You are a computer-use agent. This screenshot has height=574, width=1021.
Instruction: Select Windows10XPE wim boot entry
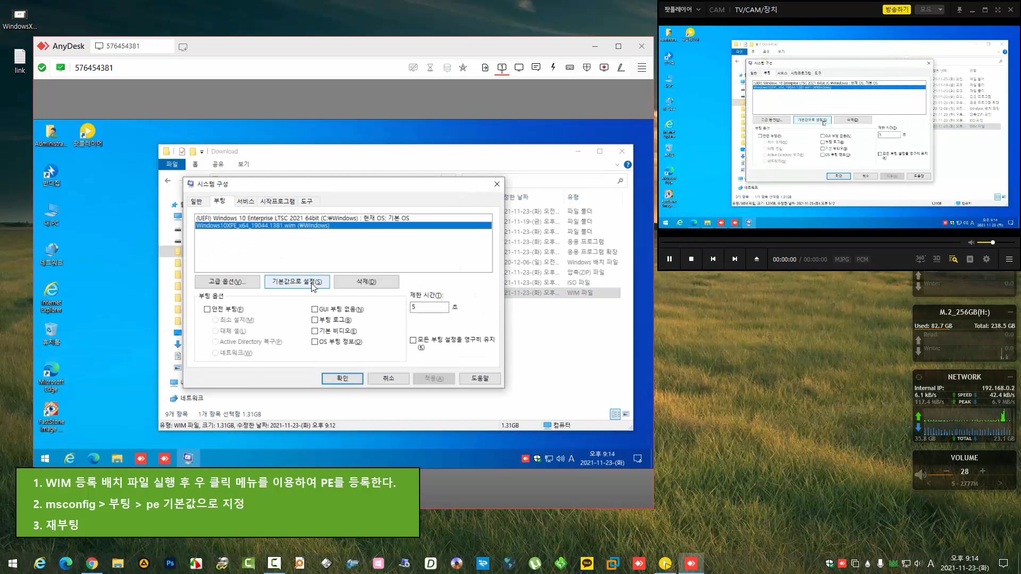[343, 225]
